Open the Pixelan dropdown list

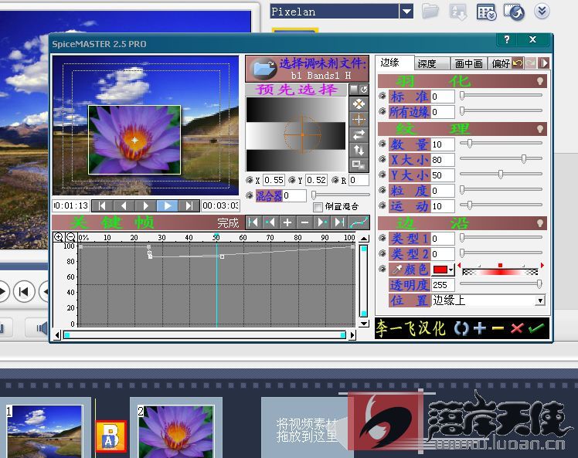[x=406, y=12]
